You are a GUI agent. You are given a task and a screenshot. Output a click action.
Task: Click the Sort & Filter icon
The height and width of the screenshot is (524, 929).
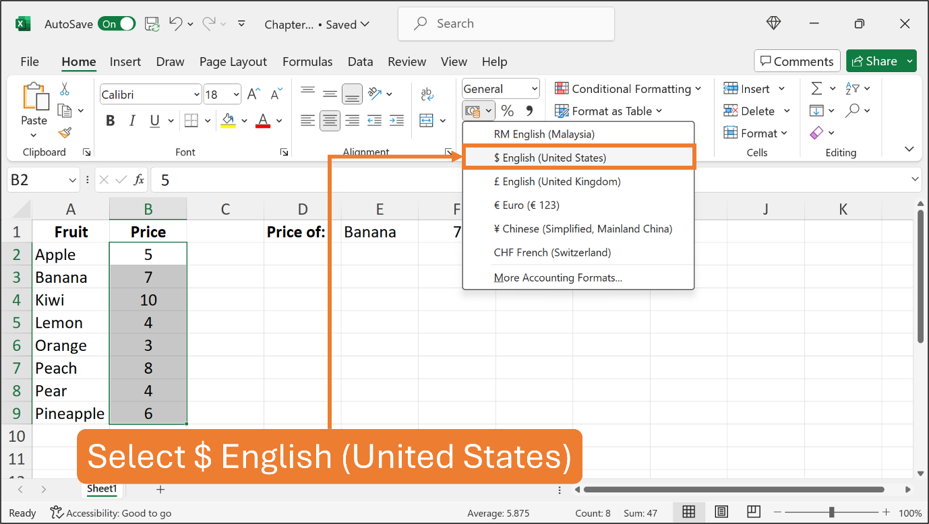(x=853, y=89)
